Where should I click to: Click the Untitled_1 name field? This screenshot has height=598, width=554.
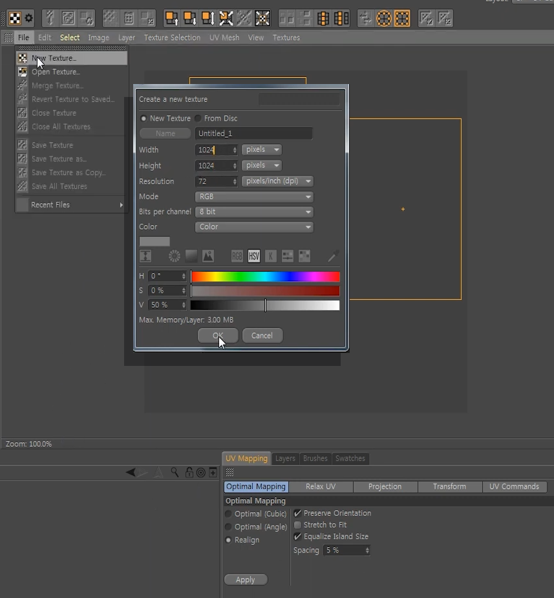coord(253,133)
